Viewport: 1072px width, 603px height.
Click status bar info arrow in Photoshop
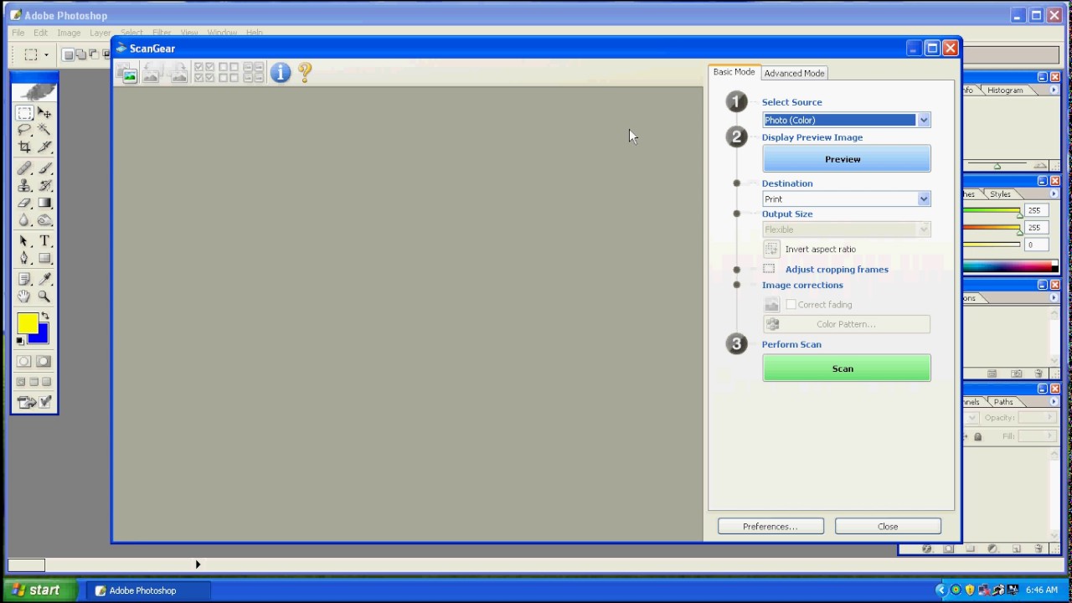(x=198, y=564)
